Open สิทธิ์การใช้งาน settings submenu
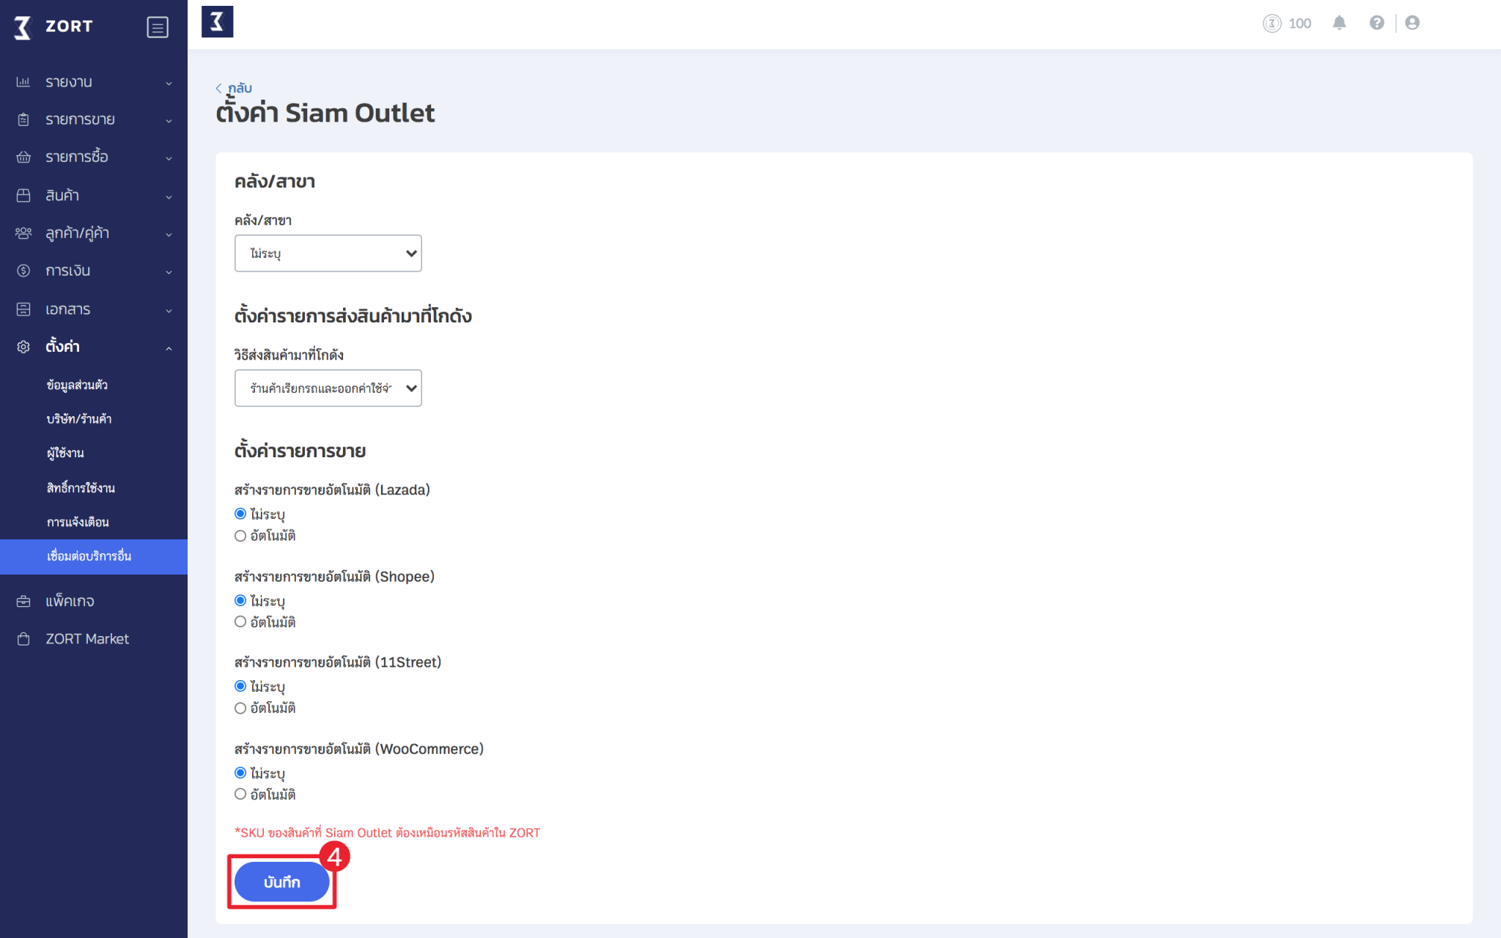Screen dimensions: 1501x938 (81, 487)
